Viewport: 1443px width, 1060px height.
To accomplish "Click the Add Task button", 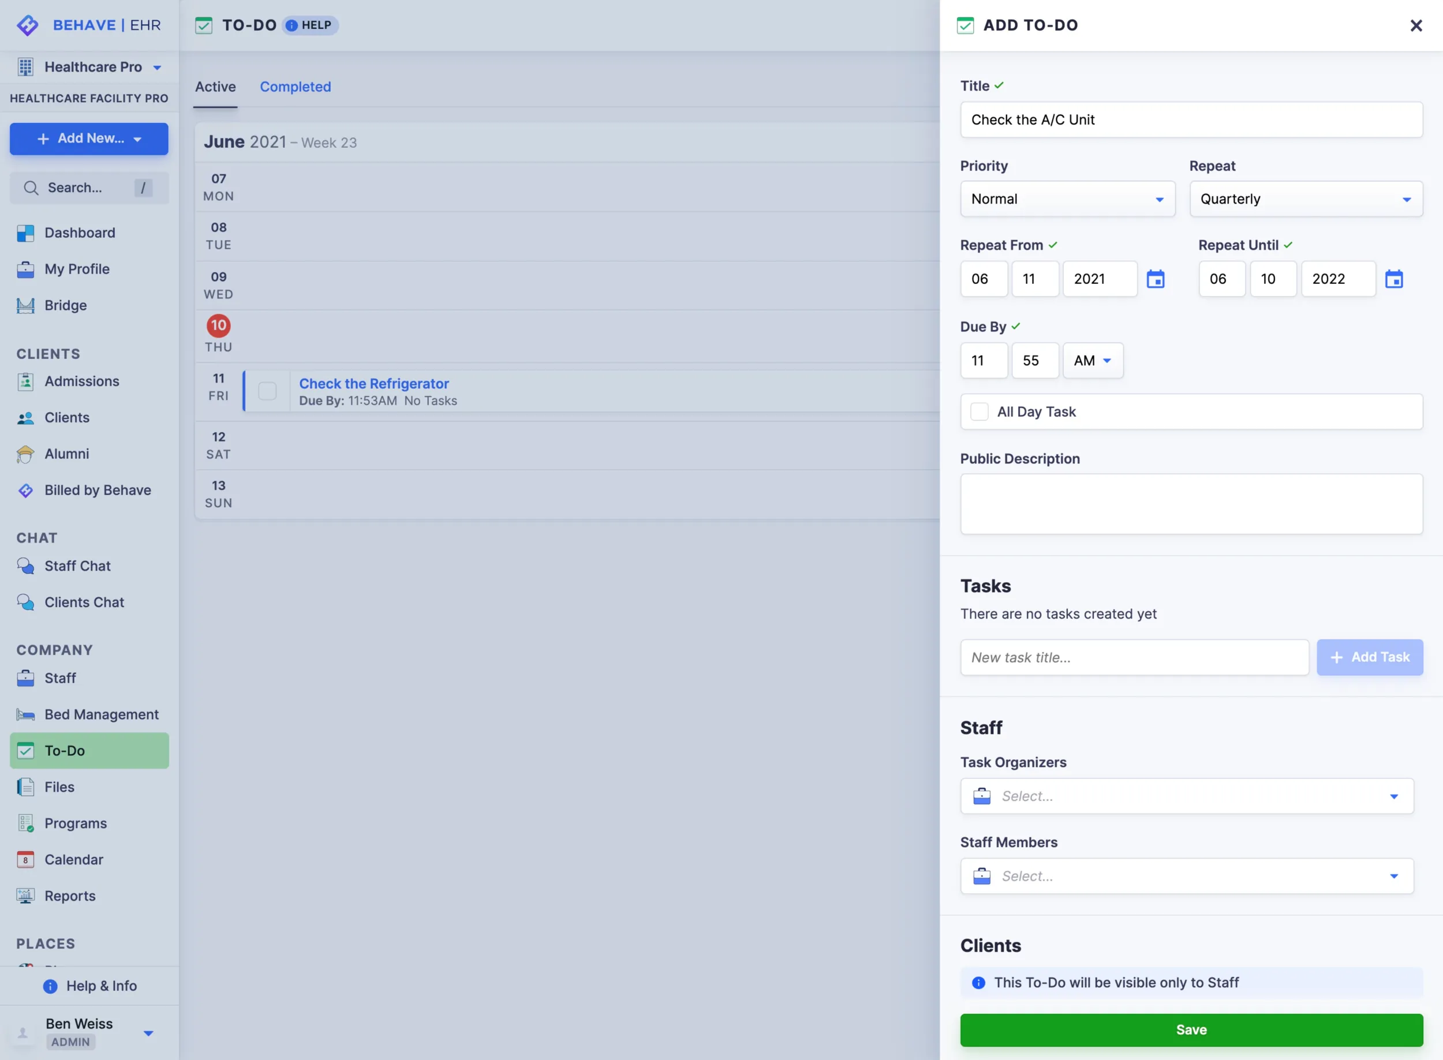I will 1369,657.
